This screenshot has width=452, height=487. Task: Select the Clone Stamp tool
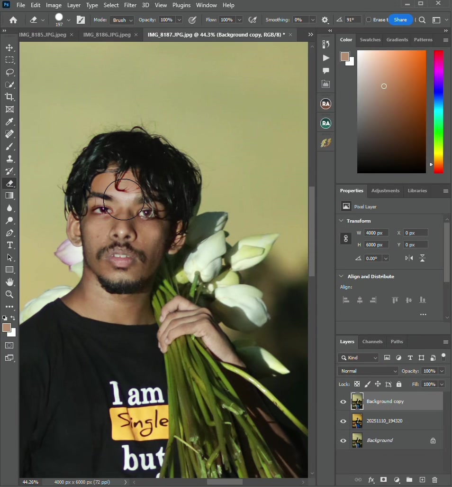9,159
